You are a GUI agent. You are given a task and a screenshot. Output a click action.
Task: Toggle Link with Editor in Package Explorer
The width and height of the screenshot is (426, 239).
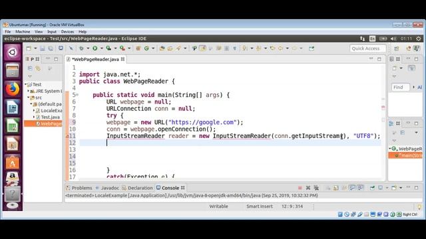tap(38, 68)
